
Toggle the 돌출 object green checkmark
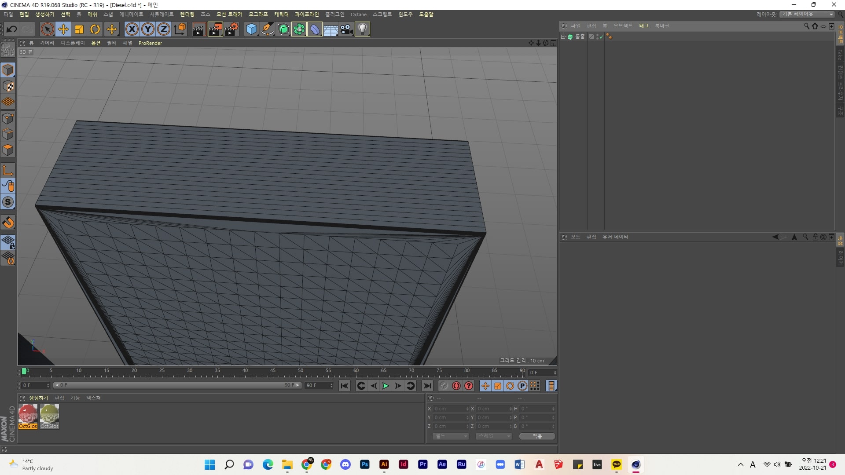(x=601, y=37)
